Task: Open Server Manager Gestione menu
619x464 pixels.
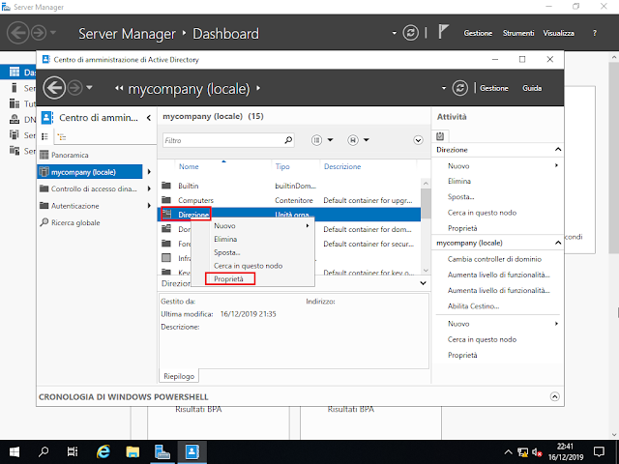Action: click(478, 33)
